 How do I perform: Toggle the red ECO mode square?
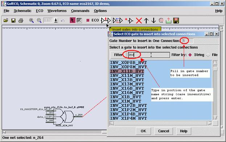[88, 20]
